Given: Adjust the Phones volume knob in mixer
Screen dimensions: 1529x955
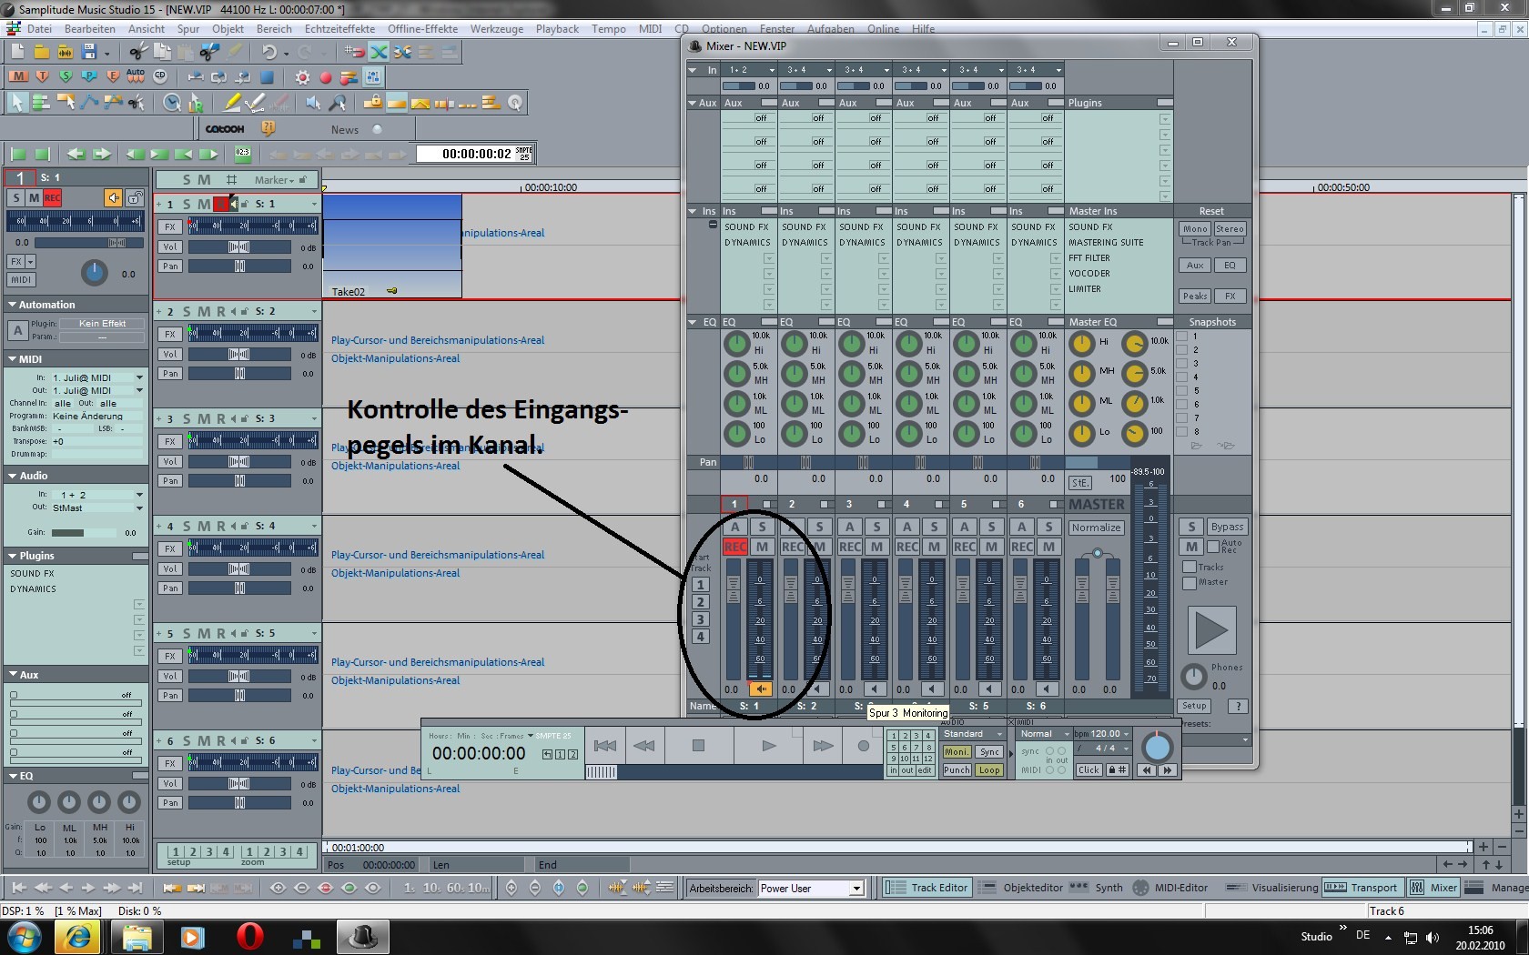Looking at the screenshot, I should [1194, 677].
